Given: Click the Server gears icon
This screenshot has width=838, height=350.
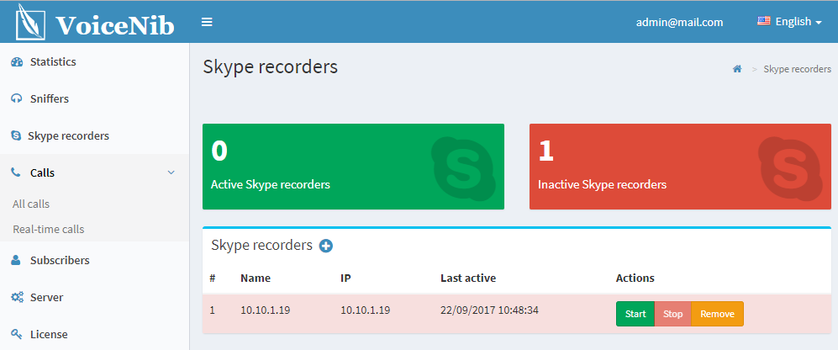Looking at the screenshot, I should click(x=17, y=298).
